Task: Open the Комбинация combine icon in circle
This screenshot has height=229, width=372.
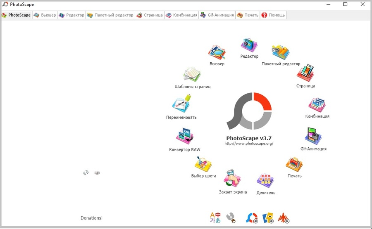Action: (317, 105)
